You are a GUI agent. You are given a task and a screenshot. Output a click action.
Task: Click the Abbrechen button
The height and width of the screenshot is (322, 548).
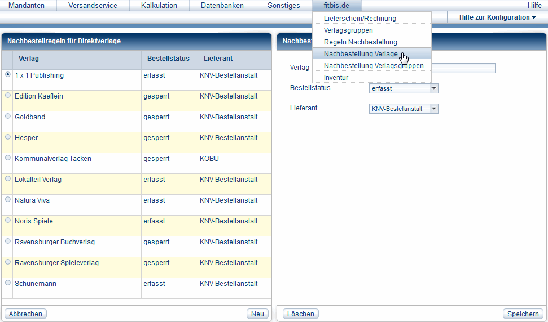[x=25, y=314]
